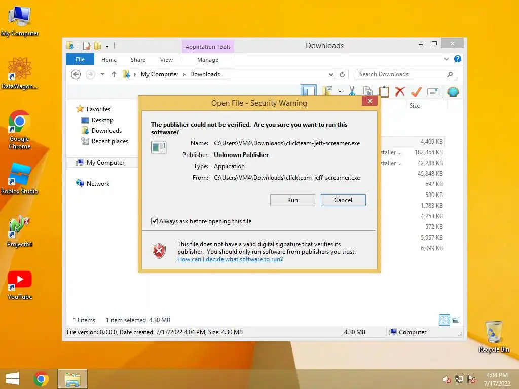The image size is (519, 389).
Task: Click the Run button in security warning
Action: tap(292, 200)
